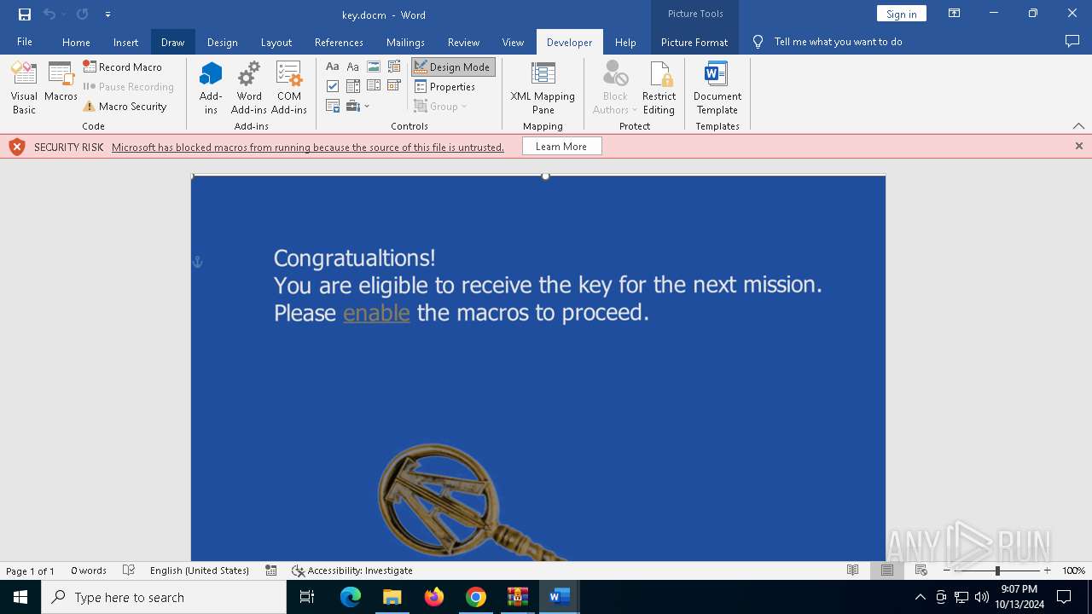
Task: Insert Picture content control
Action: coord(374,67)
